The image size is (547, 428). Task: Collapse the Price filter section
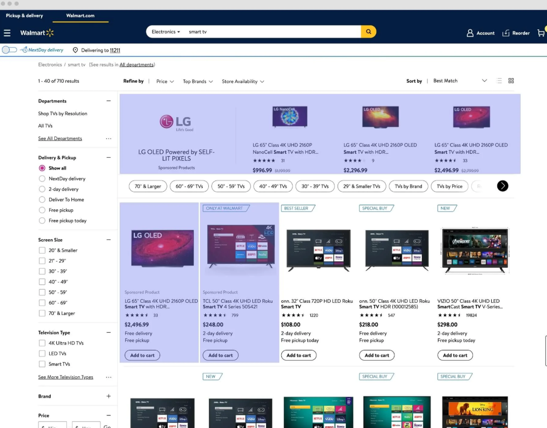[x=108, y=415]
